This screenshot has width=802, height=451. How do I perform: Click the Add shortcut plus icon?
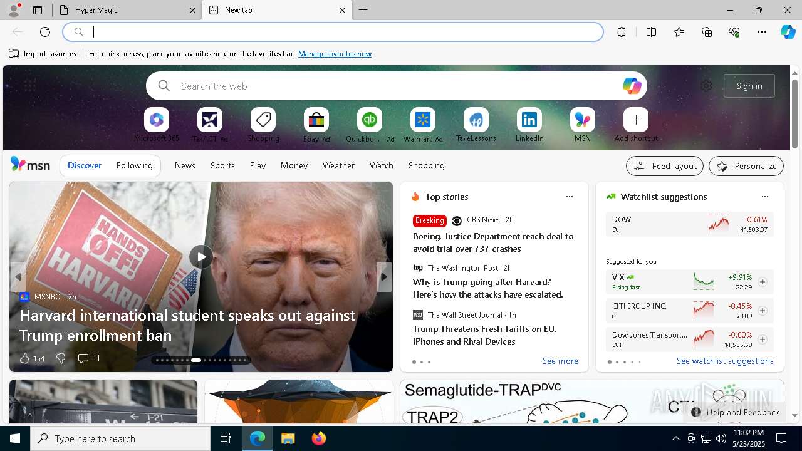pos(636,120)
